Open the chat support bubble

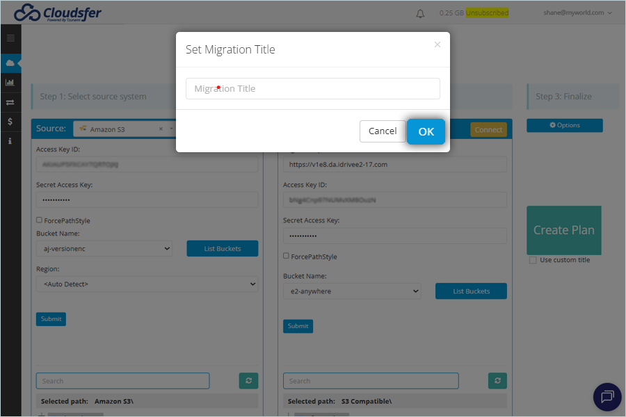click(x=607, y=397)
